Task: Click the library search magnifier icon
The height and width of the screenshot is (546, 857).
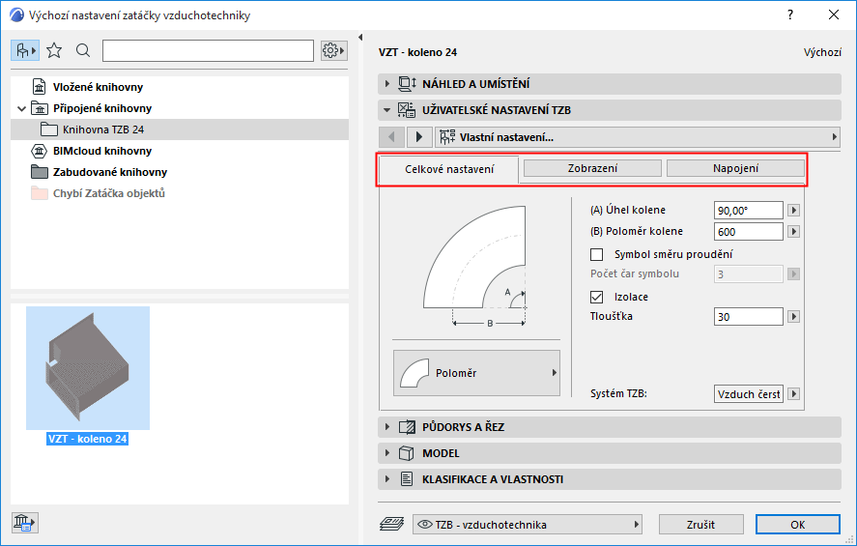Action: 83,50
